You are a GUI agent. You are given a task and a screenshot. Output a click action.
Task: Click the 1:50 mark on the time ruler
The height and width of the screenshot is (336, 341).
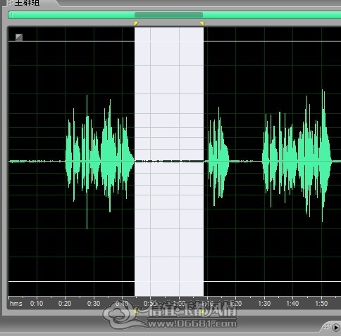click(321, 304)
